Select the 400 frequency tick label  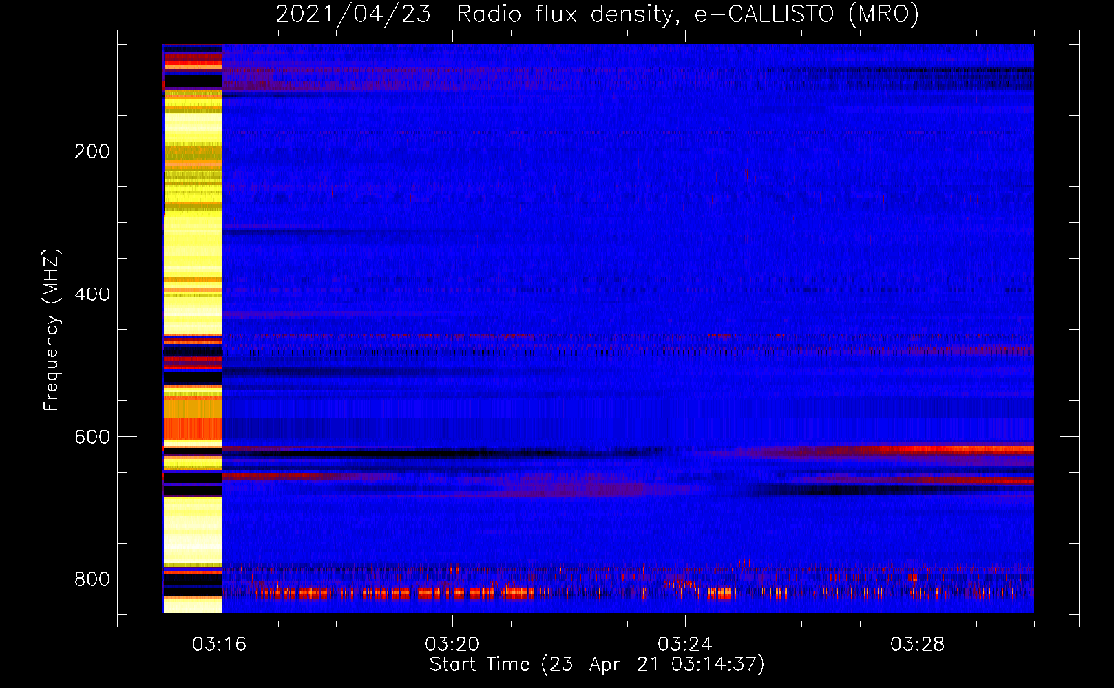(92, 294)
